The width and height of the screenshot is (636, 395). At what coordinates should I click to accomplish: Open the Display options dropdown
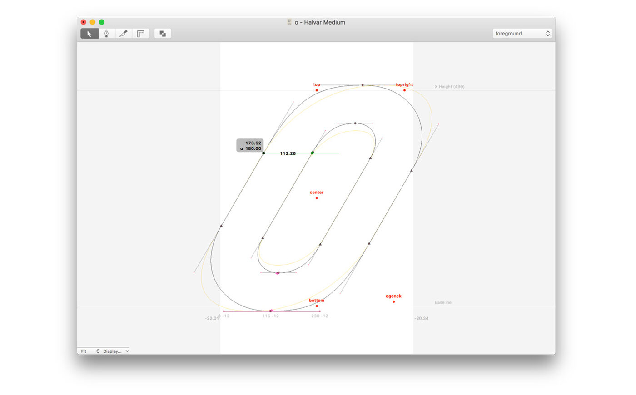pyautogui.click(x=116, y=351)
